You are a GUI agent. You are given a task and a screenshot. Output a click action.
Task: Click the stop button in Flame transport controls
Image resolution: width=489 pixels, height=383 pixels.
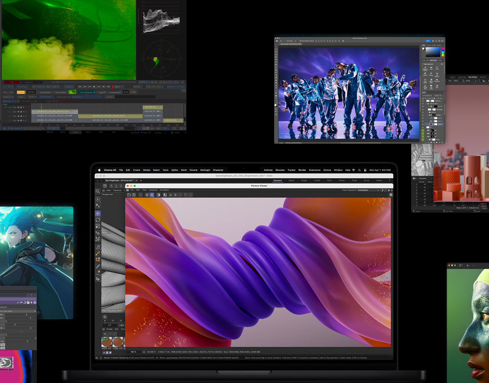point(94,87)
